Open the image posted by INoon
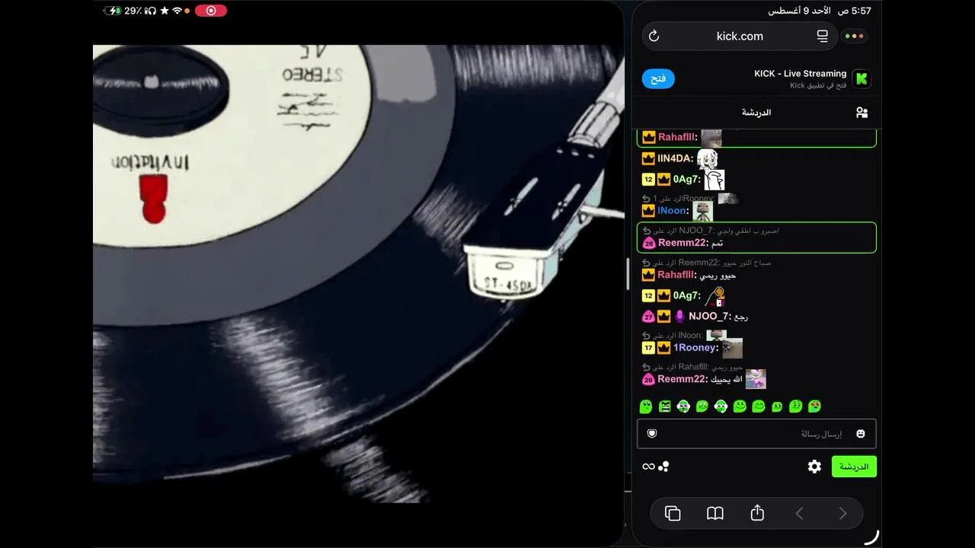 (702, 211)
